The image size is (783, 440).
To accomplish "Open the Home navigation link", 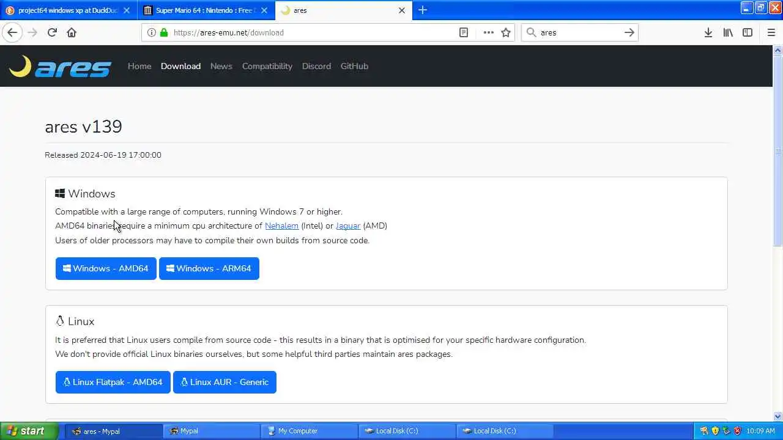I will coord(139,66).
